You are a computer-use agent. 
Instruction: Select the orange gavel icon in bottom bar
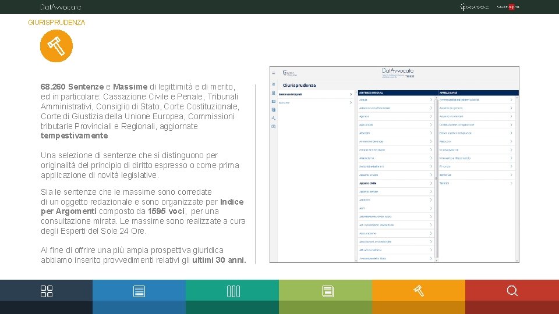pyautogui.click(x=419, y=291)
